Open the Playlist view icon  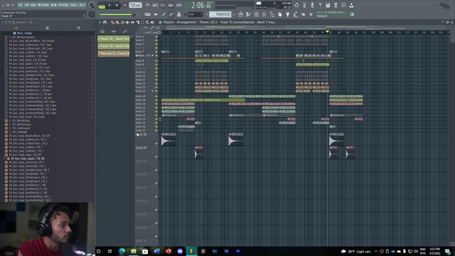click(241, 14)
